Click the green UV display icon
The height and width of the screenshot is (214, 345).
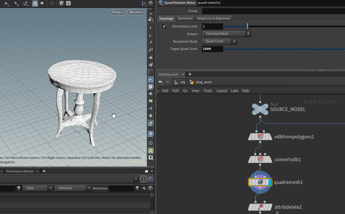click(x=151, y=101)
